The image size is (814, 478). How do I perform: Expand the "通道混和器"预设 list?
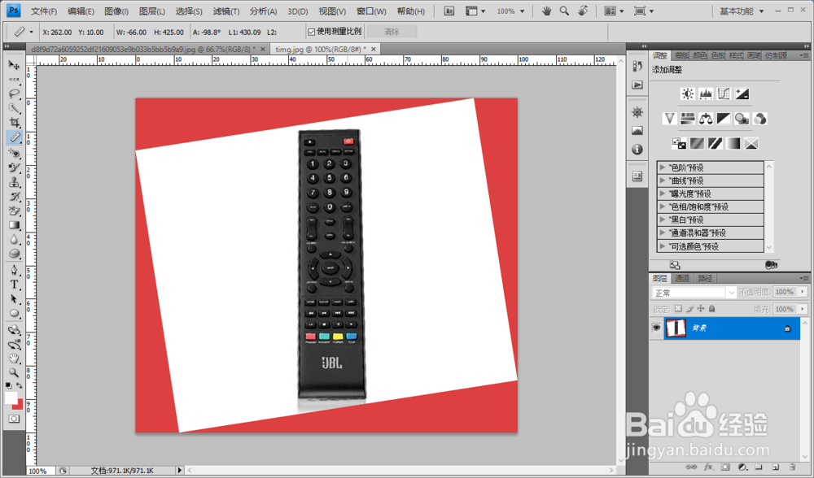[663, 232]
